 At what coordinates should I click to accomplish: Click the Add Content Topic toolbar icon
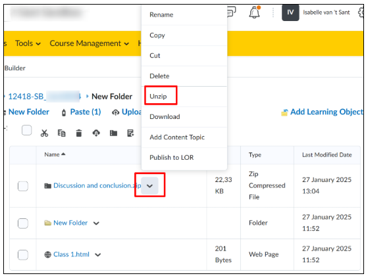click(x=130, y=133)
